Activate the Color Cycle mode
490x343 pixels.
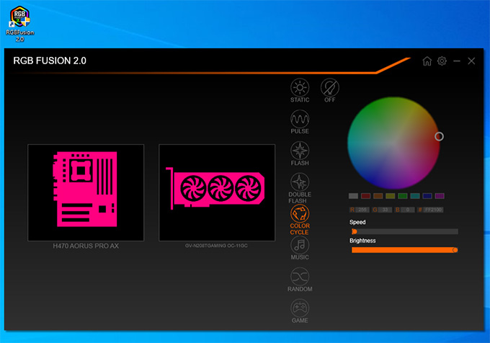pyautogui.click(x=300, y=220)
